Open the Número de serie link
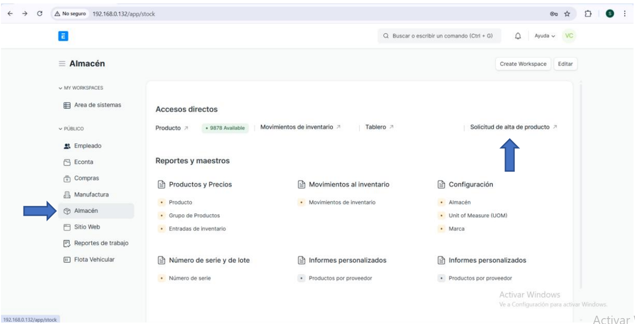635x324 pixels. 190,278
